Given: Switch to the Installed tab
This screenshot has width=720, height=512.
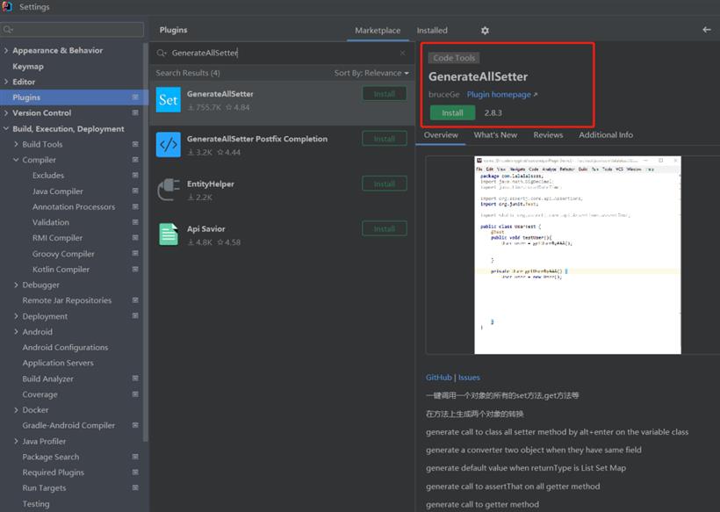Looking at the screenshot, I should (x=432, y=31).
